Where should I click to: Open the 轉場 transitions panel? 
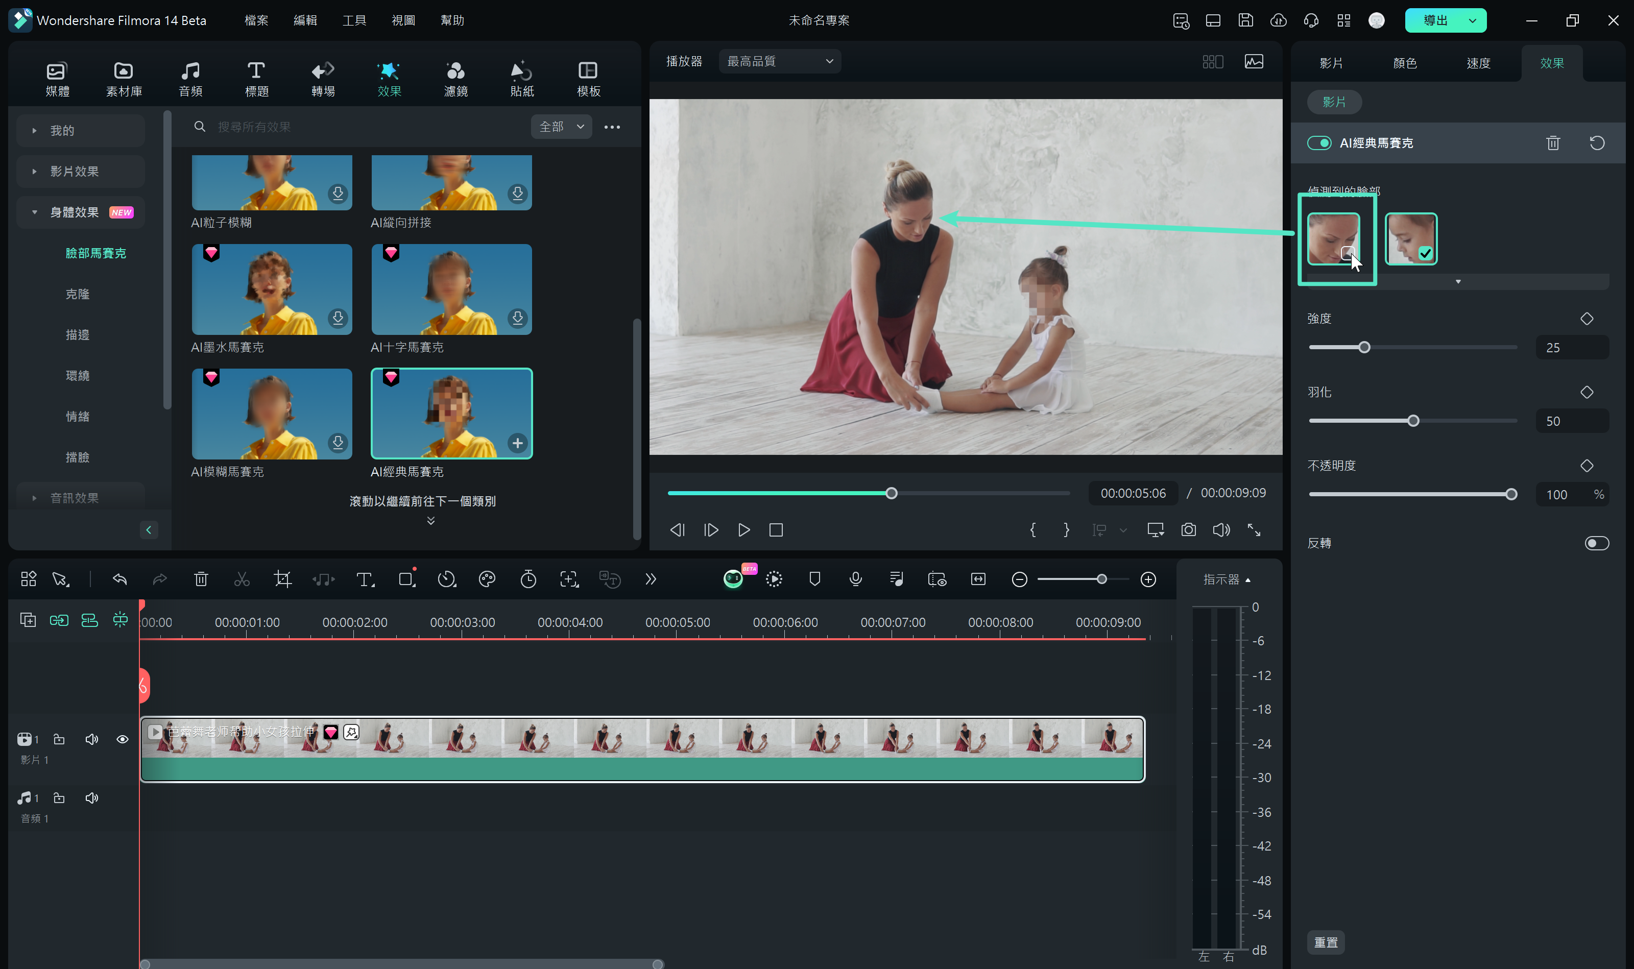click(x=323, y=78)
